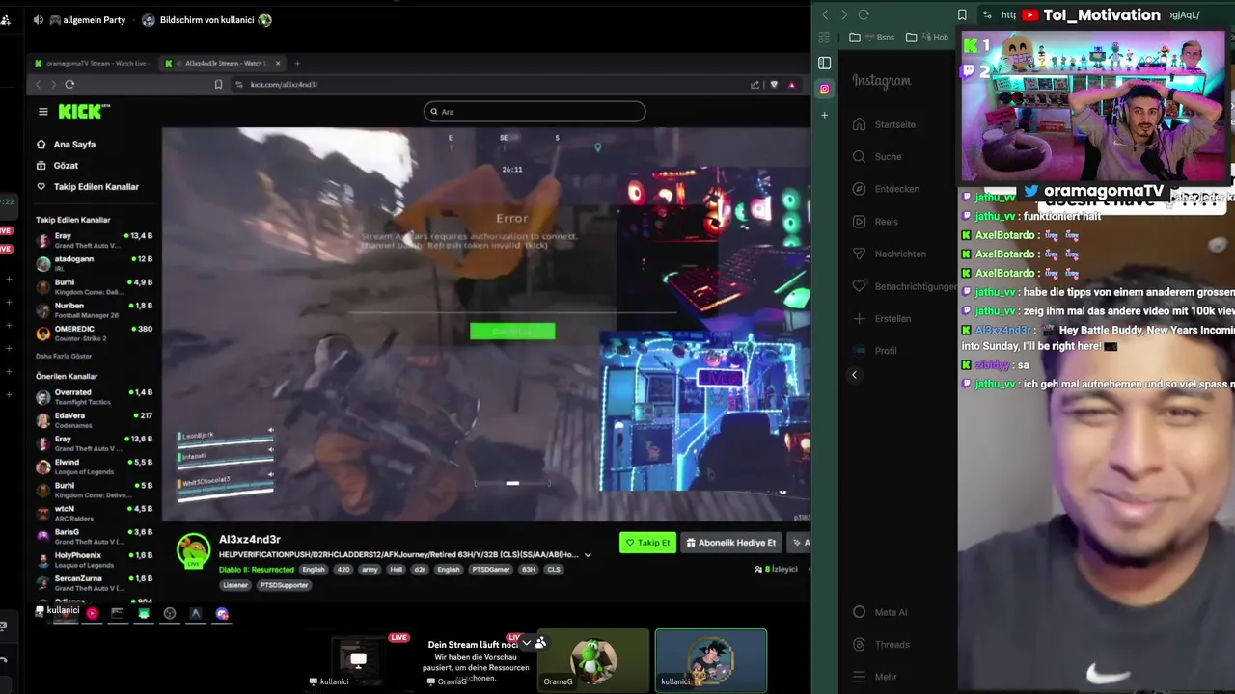Select the OramaG participant tile
1235x694 pixels.
[593, 659]
